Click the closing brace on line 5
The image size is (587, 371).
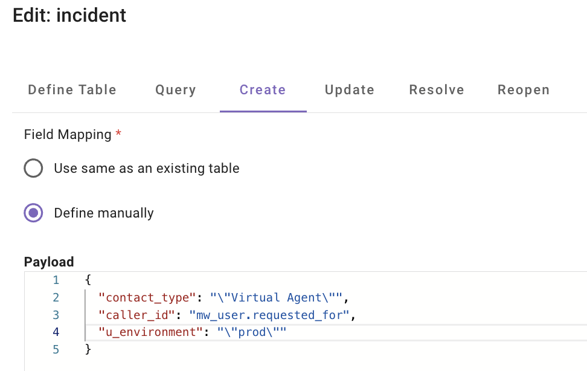pos(89,349)
